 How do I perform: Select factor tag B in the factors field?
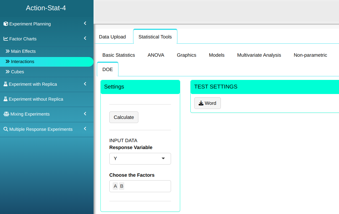click(121, 186)
